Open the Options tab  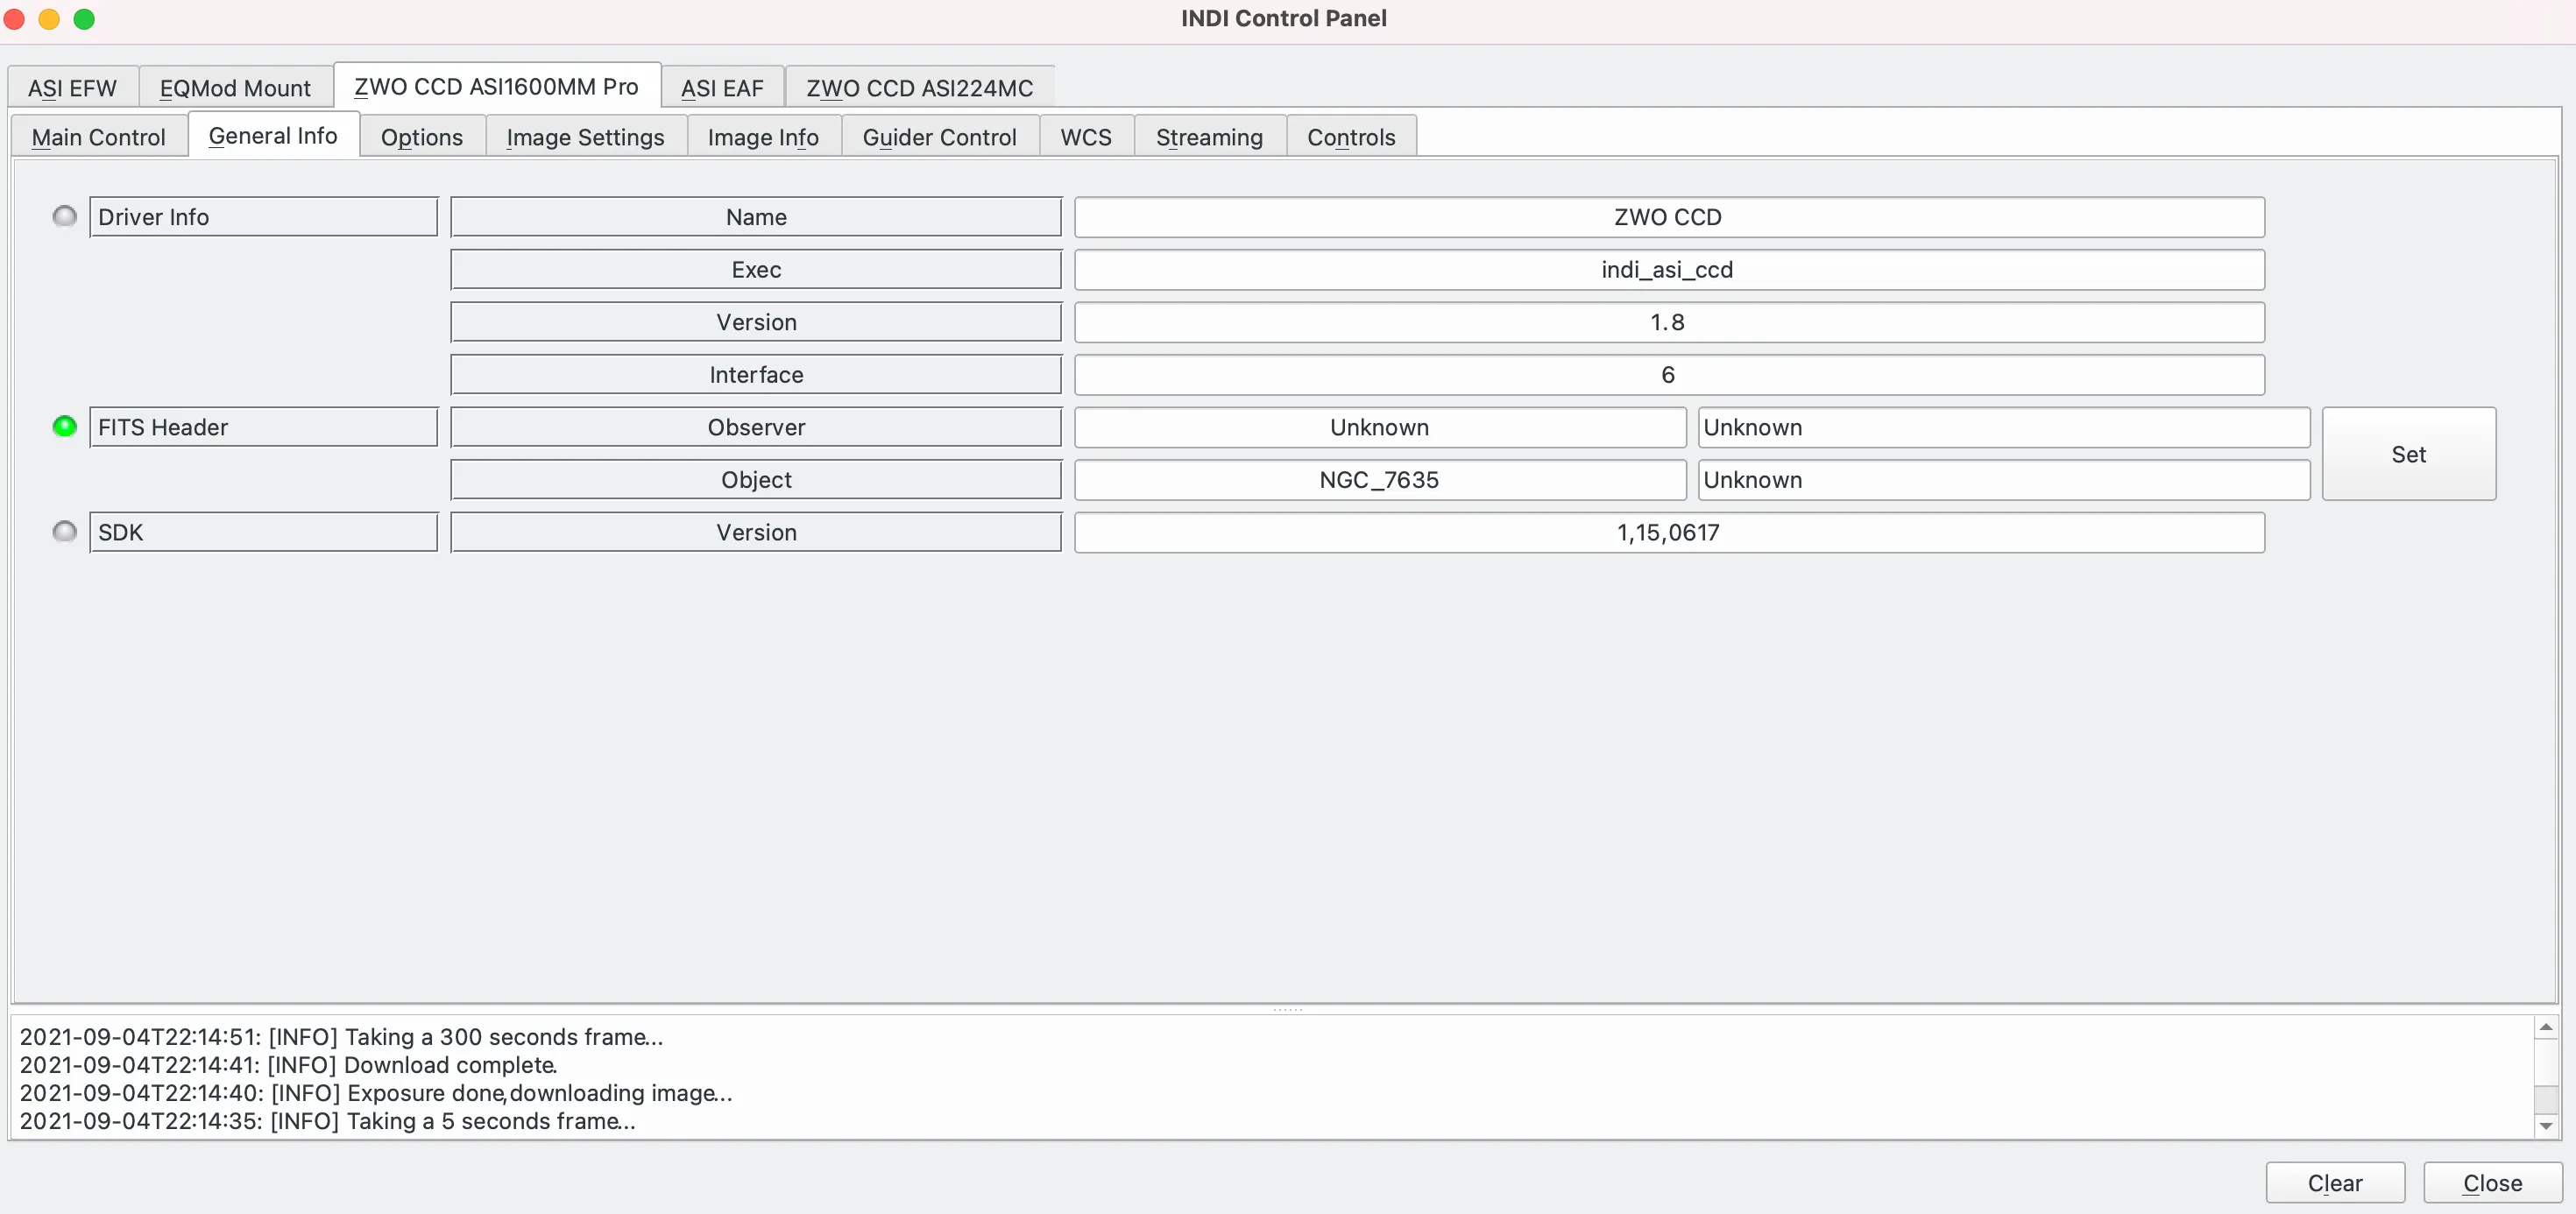tap(422, 137)
